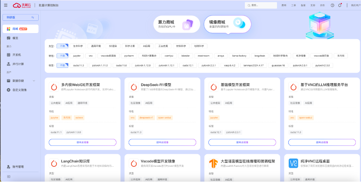Collapse sidebar using bottom-left fold icon

click(x=9, y=176)
